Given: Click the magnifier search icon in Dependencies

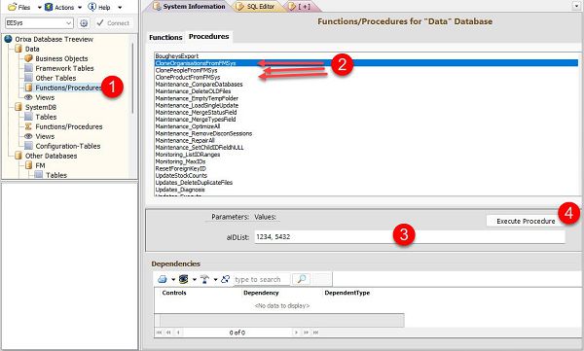Looking at the screenshot, I should [x=302, y=279].
